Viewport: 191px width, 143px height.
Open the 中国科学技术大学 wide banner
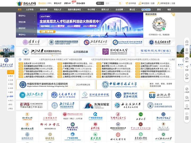(136, 85)
